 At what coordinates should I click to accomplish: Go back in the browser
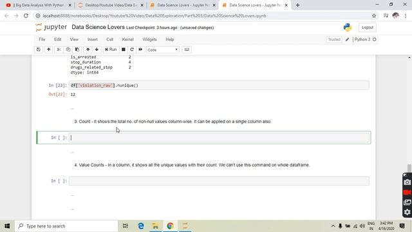(x=6, y=15)
